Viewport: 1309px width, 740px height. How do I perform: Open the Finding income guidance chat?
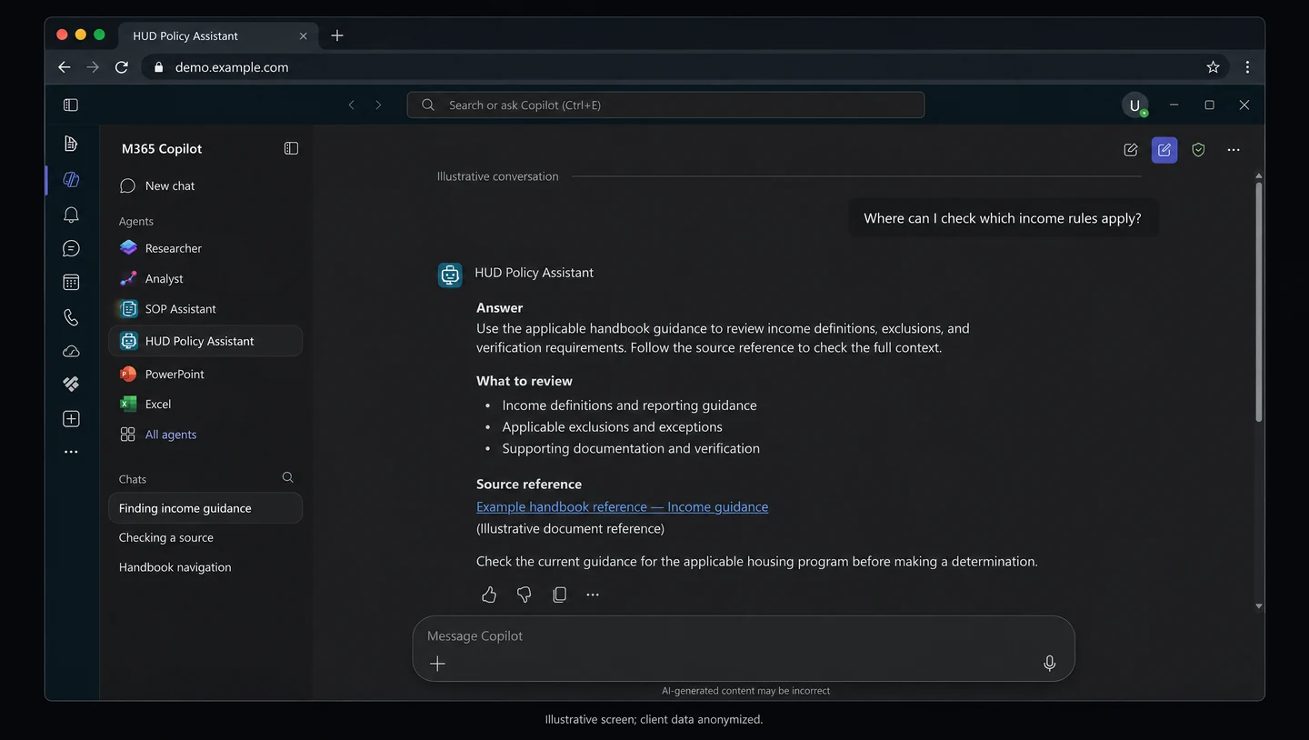click(205, 508)
